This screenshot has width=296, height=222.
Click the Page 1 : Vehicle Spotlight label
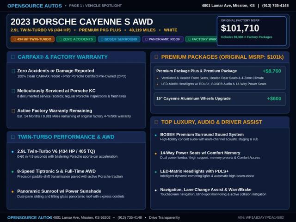pyautogui.click(x=95, y=6)
